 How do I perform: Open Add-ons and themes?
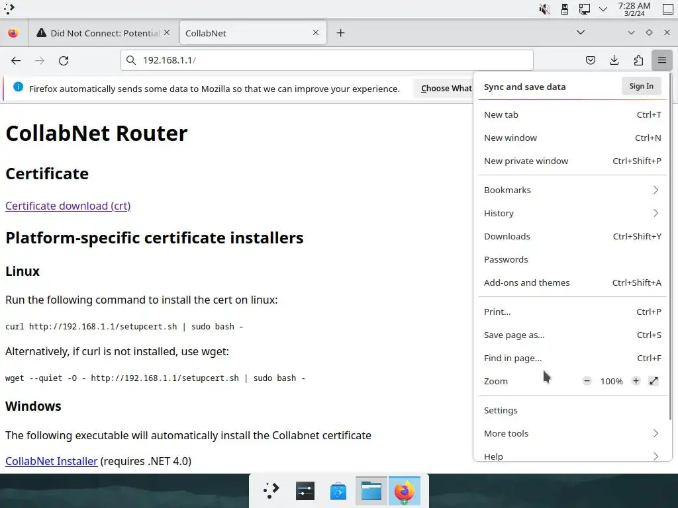click(x=573, y=282)
